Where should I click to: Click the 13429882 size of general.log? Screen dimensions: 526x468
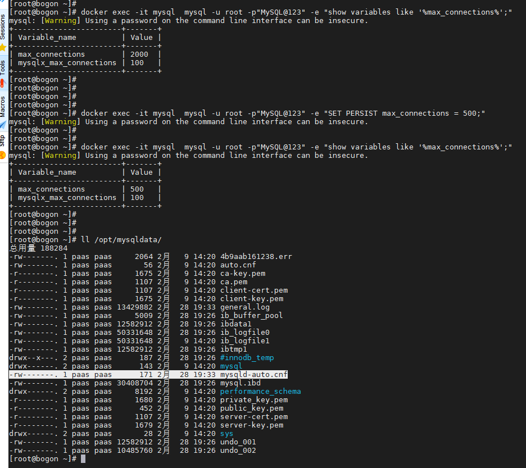click(134, 307)
